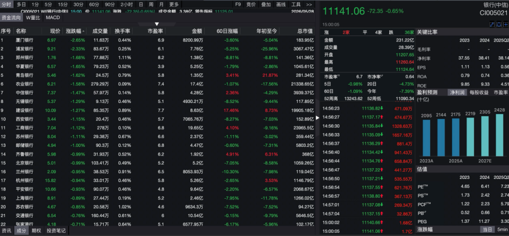
Task: Toggle 市盈率 in profit forecast panel
Action: (x=500, y=93)
